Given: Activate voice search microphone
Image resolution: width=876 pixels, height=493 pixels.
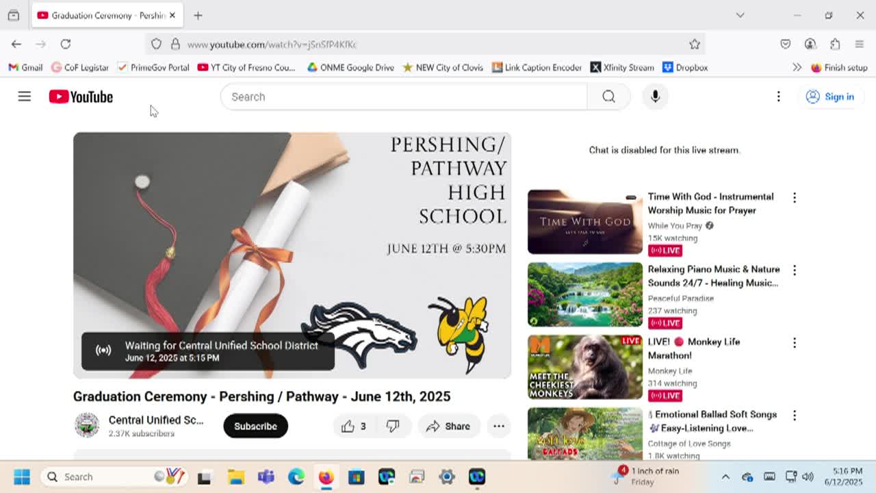Looking at the screenshot, I should tap(655, 97).
